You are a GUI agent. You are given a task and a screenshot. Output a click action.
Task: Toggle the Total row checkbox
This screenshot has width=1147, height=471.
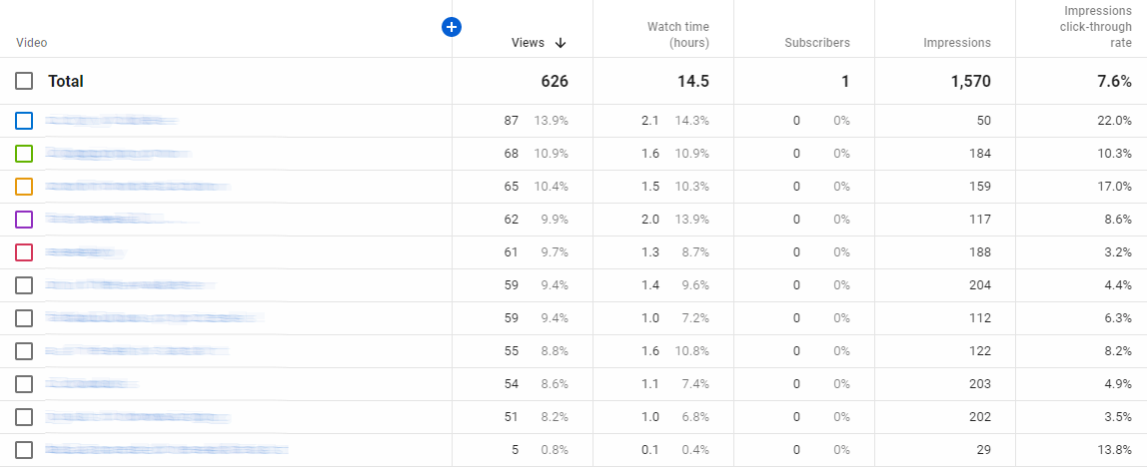24,81
